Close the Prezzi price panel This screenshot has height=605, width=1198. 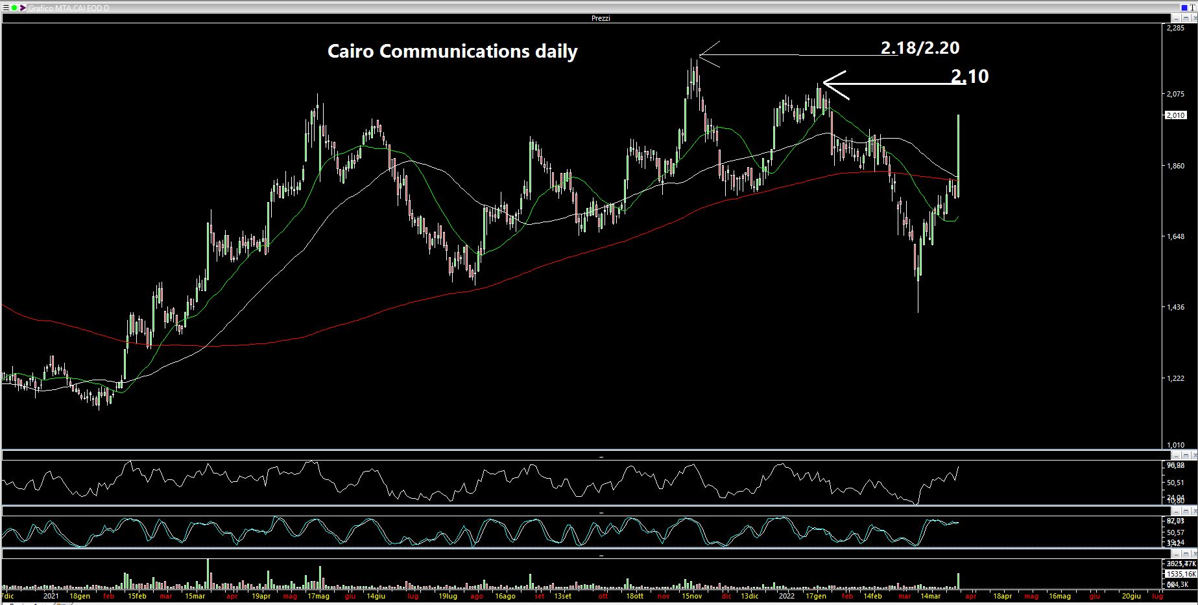click(x=1195, y=18)
